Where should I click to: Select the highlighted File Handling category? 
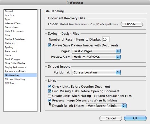coord(21,75)
